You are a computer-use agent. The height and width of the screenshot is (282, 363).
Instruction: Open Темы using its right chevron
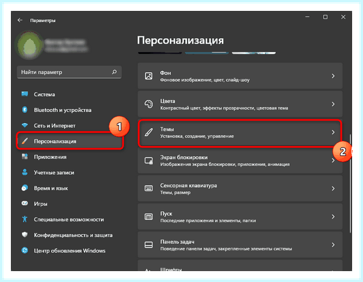point(333,132)
